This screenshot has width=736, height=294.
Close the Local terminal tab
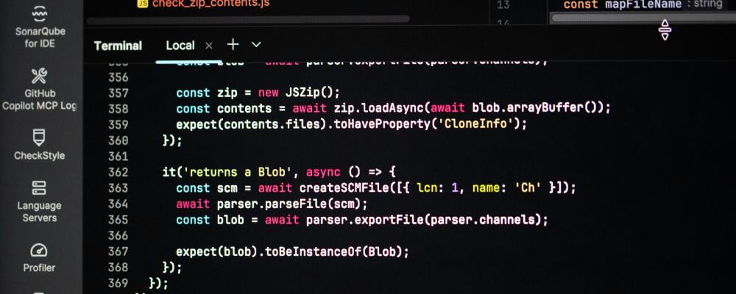[209, 46]
